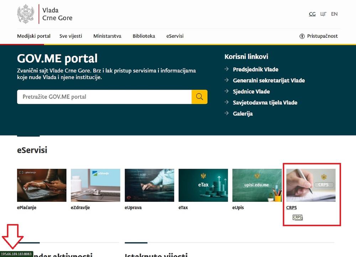
Task: Click the Vlada Crne Gore coat of arms logo
Action: point(26,14)
